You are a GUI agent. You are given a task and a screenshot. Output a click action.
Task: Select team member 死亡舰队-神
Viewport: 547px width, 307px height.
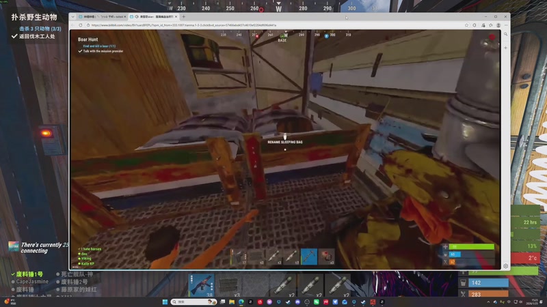[77, 274]
